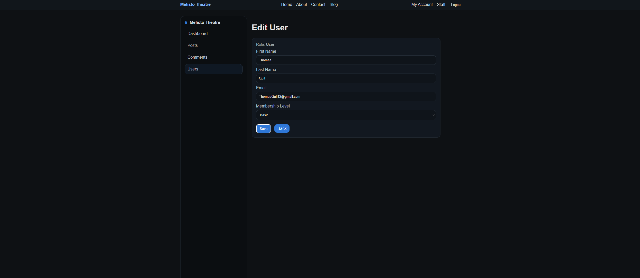The image size is (640, 278).
Task: Go to the Contact page
Action: (x=318, y=4)
